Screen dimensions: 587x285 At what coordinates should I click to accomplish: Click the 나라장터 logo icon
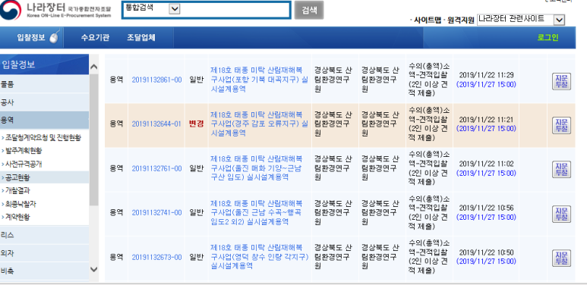click(11, 11)
